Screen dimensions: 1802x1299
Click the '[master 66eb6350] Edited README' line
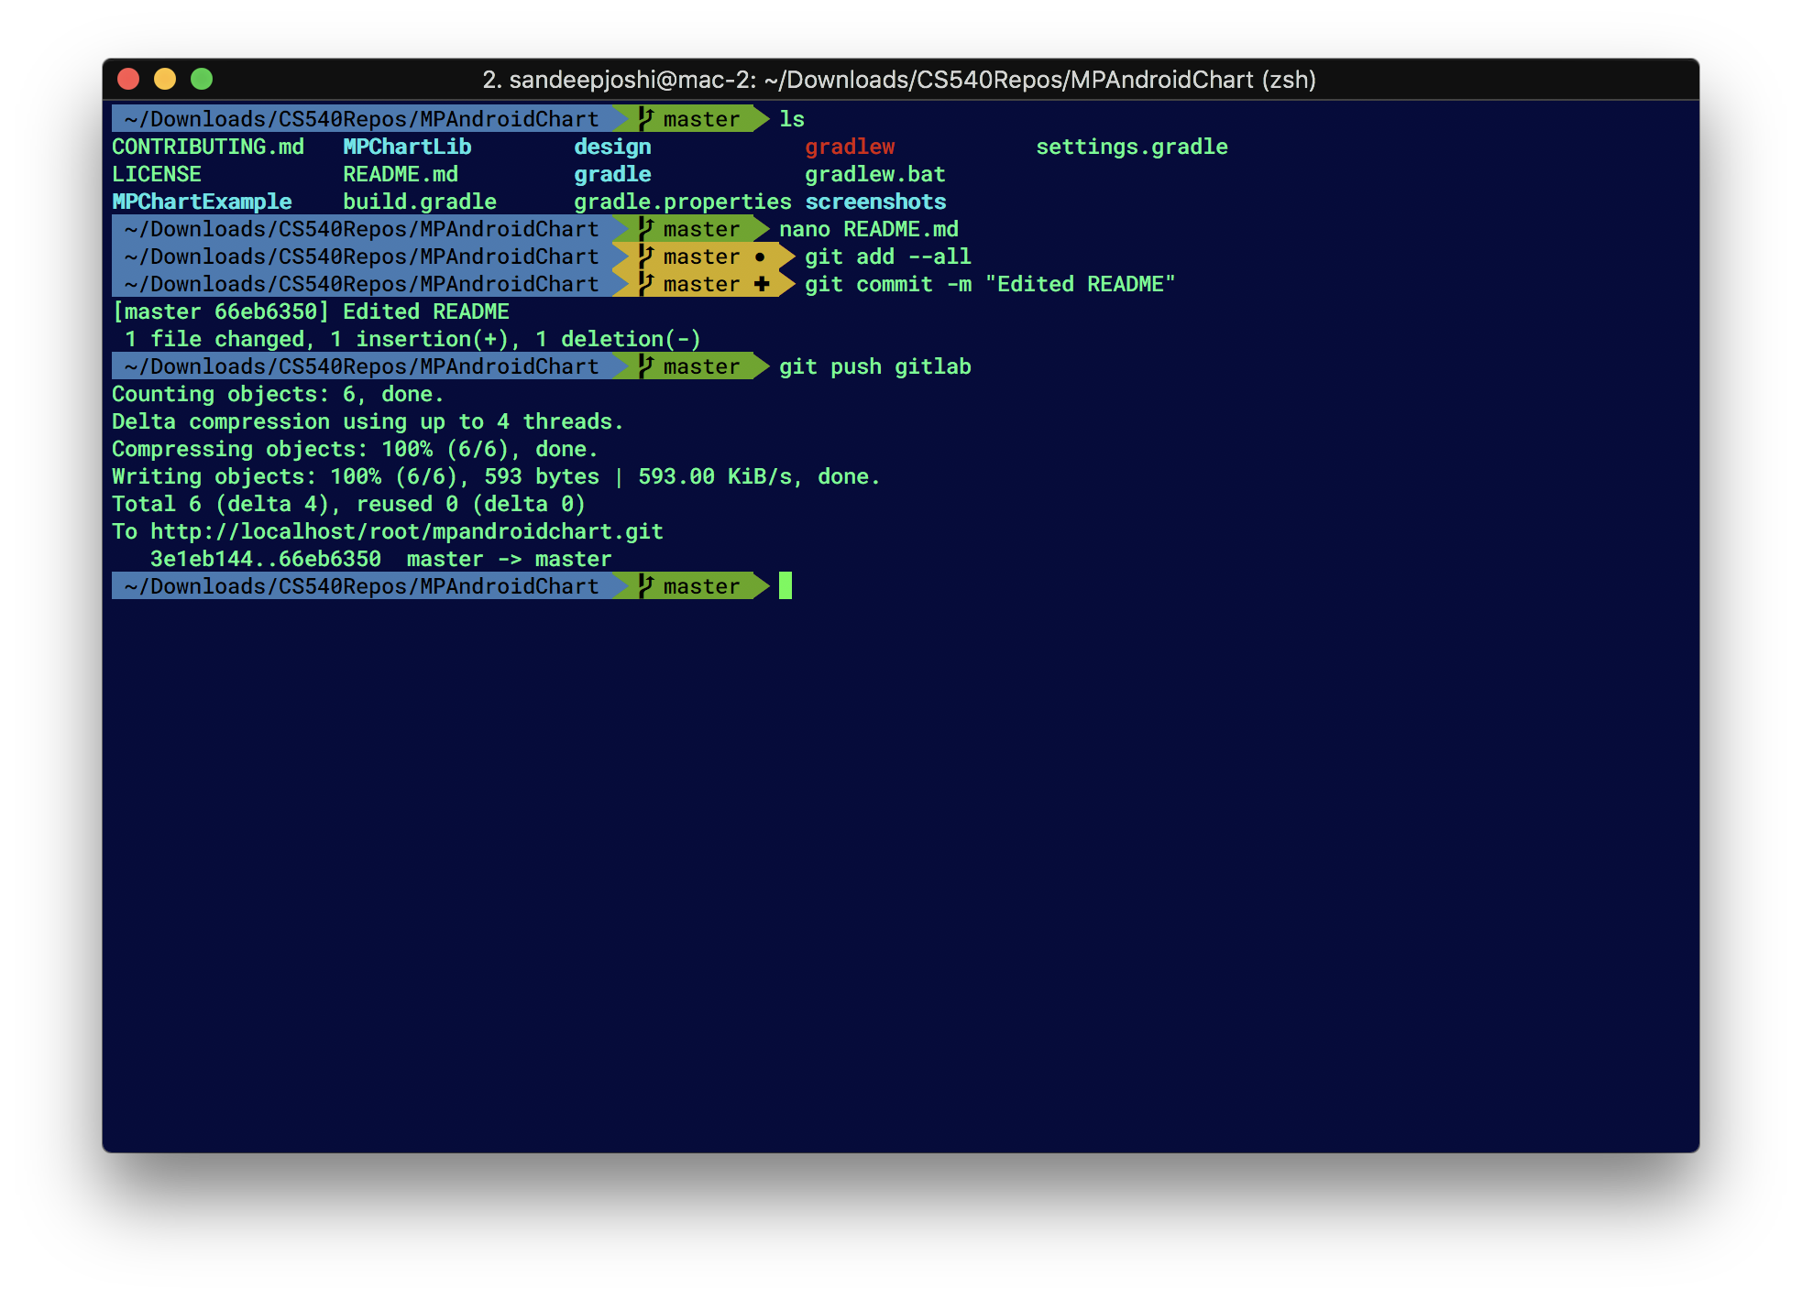pyautogui.click(x=311, y=311)
